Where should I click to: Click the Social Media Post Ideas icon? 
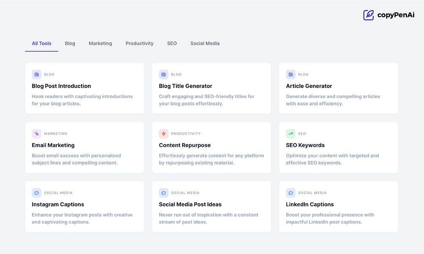tap(164, 193)
